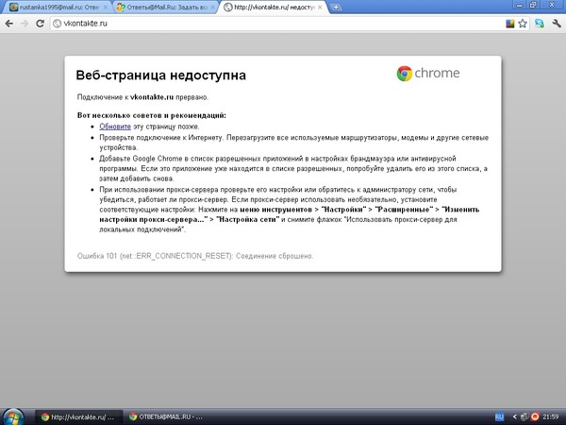Open the Windows Start button
The width and height of the screenshot is (566, 425).
click(13, 417)
